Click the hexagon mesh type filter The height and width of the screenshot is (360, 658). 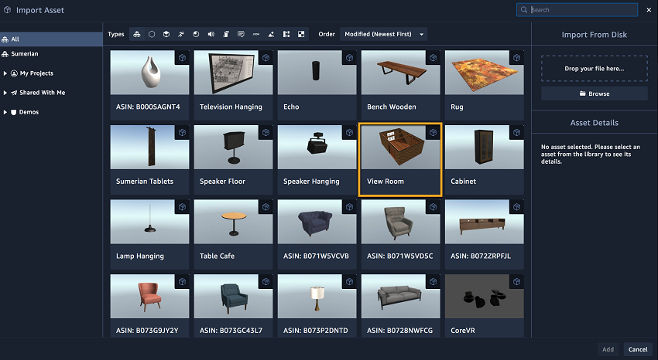coord(152,34)
